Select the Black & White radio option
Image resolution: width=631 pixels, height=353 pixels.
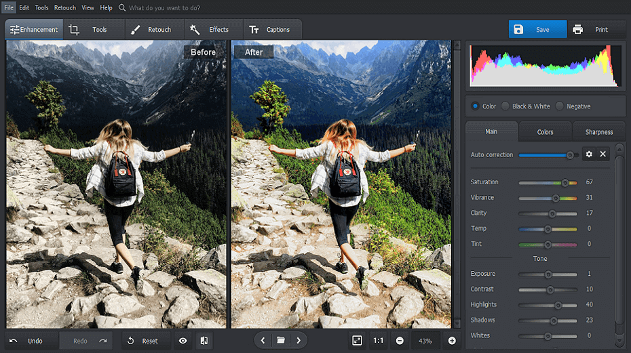click(505, 106)
